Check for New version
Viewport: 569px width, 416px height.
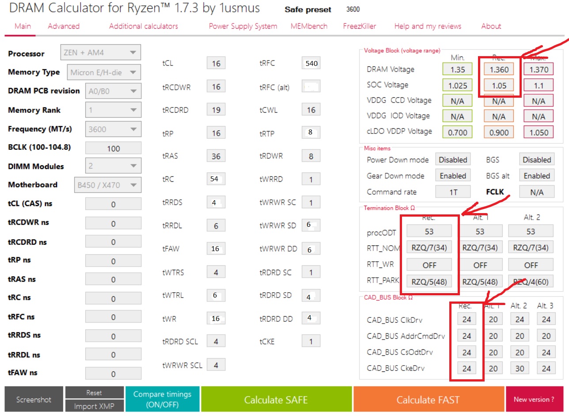pyautogui.click(x=534, y=400)
